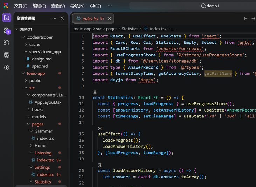
Task: Click the CodeArts logo in title bar
Action: click(6, 6)
